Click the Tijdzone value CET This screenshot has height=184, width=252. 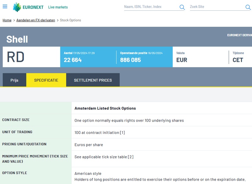[238, 60]
